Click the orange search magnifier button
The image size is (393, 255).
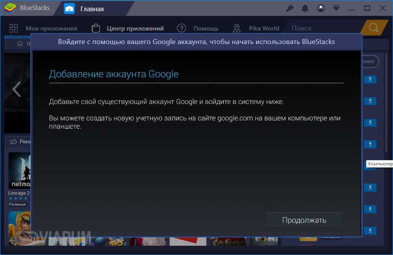(x=373, y=28)
